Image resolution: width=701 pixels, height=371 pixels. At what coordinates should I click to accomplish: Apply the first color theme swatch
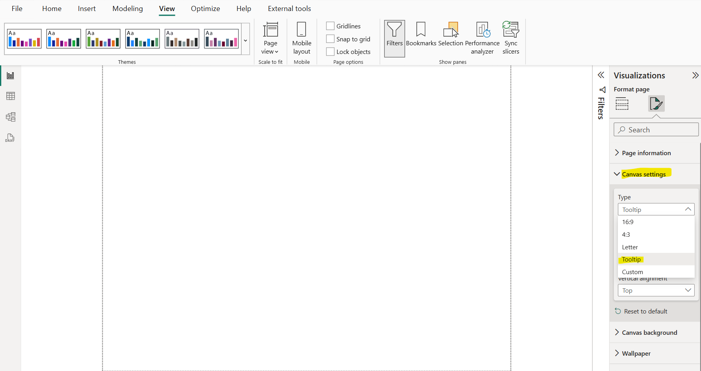[x=24, y=39]
